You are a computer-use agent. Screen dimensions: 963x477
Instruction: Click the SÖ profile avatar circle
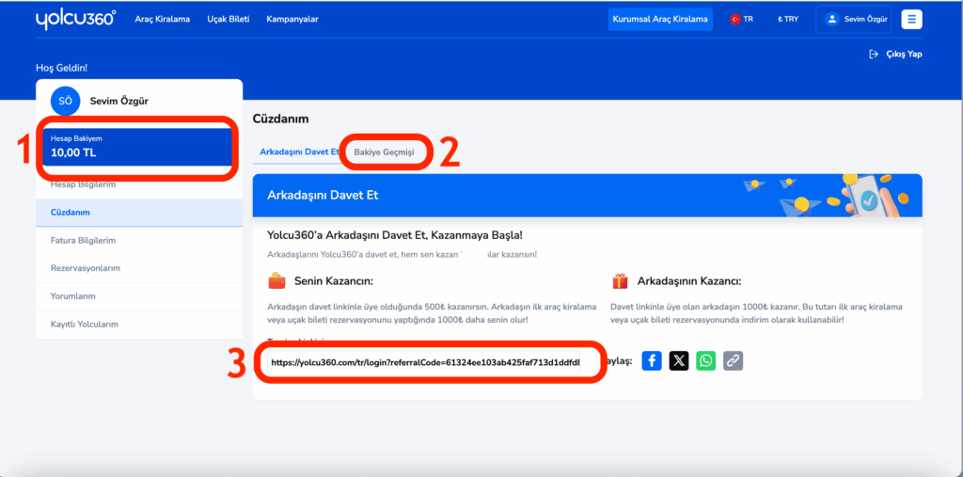[x=65, y=101]
